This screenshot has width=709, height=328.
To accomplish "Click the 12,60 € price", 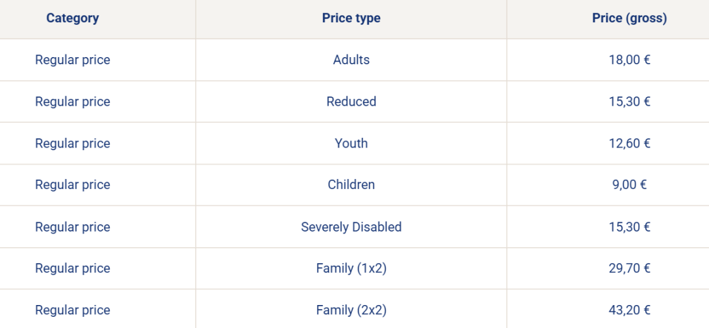I will [x=630, y=143].
